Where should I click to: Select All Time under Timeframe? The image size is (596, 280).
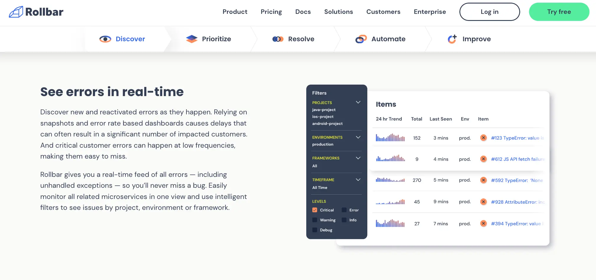pyautogui.click(x=320, y=187)
